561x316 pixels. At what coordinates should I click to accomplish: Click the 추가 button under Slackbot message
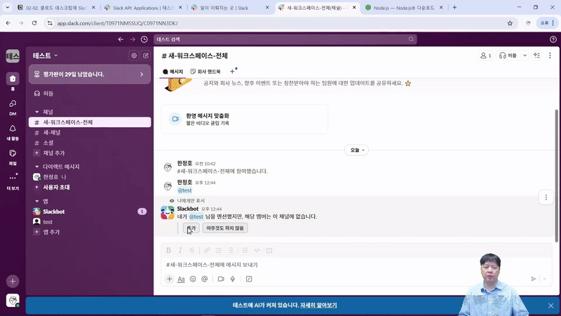click(191, 228)
